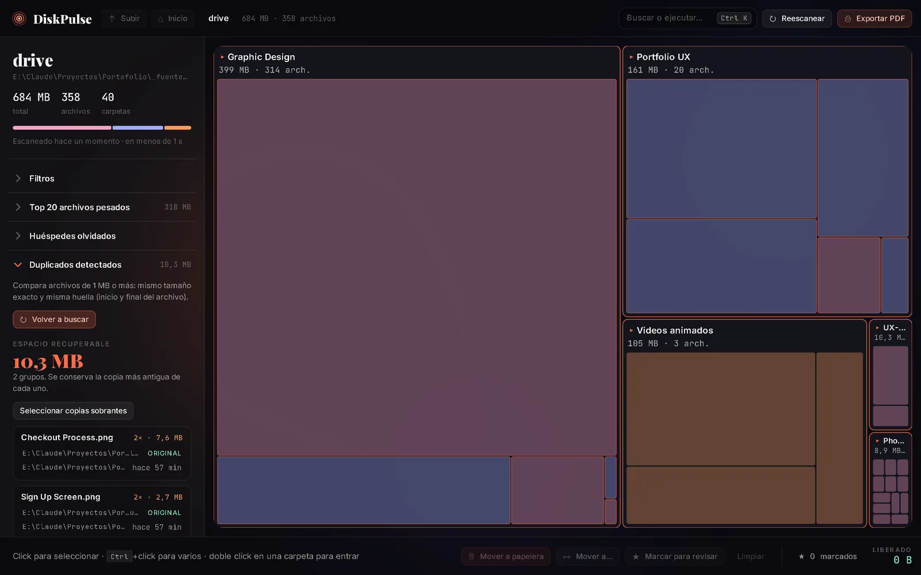921x575 pixels.
Task: Open the Pho... folder tile header
Action: coord(890,445)
